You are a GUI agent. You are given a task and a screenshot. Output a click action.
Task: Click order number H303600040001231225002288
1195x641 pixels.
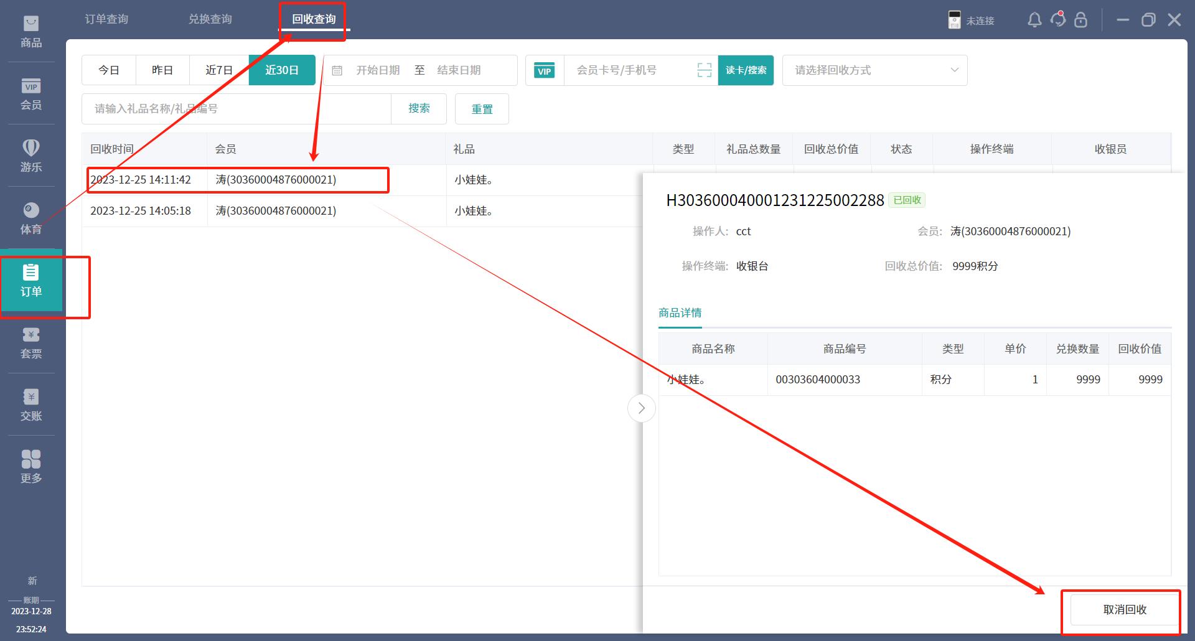(775, 200)
